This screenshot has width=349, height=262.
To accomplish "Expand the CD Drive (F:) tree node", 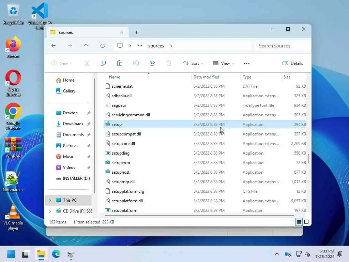I will coord(50,211).
